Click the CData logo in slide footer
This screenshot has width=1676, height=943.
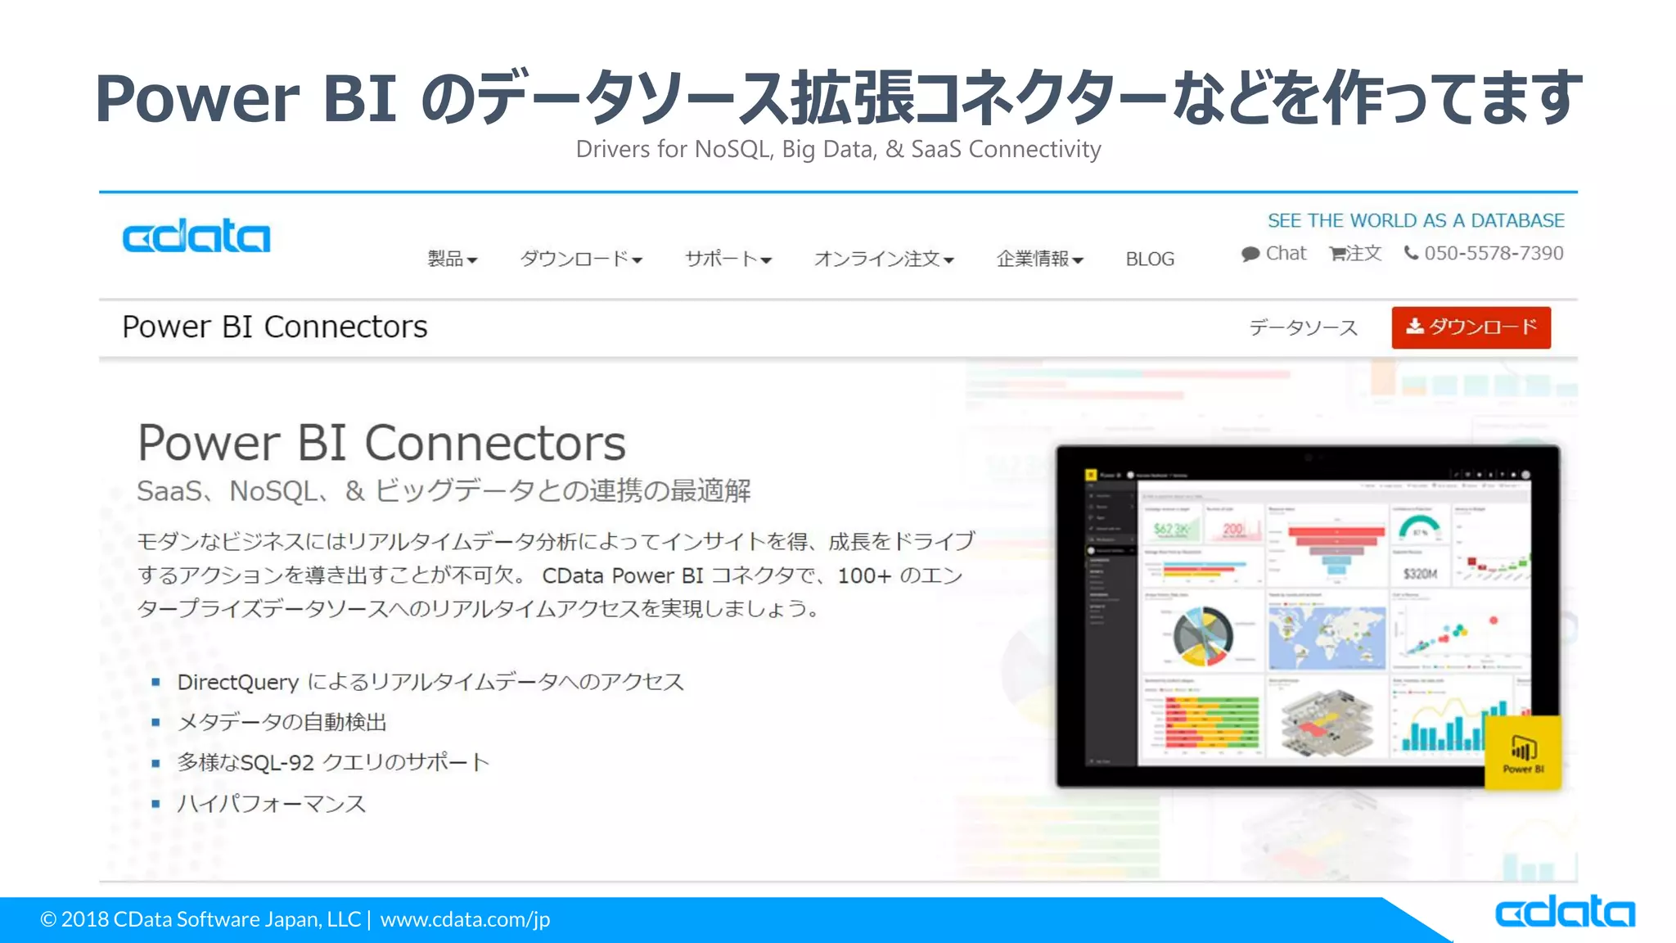1565,911
